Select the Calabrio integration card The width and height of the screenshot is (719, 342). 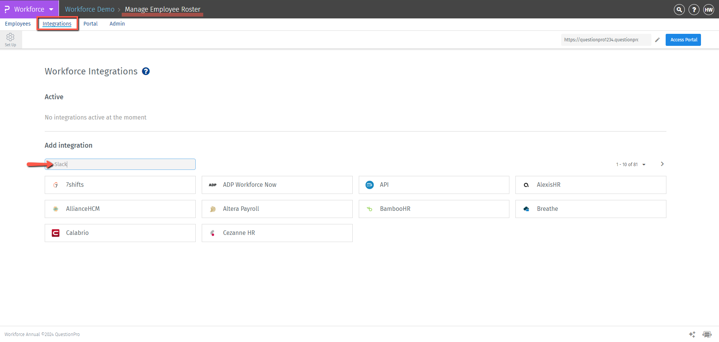click(120, 233)
